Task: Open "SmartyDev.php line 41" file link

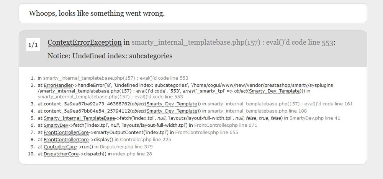Action: (315, 118)
